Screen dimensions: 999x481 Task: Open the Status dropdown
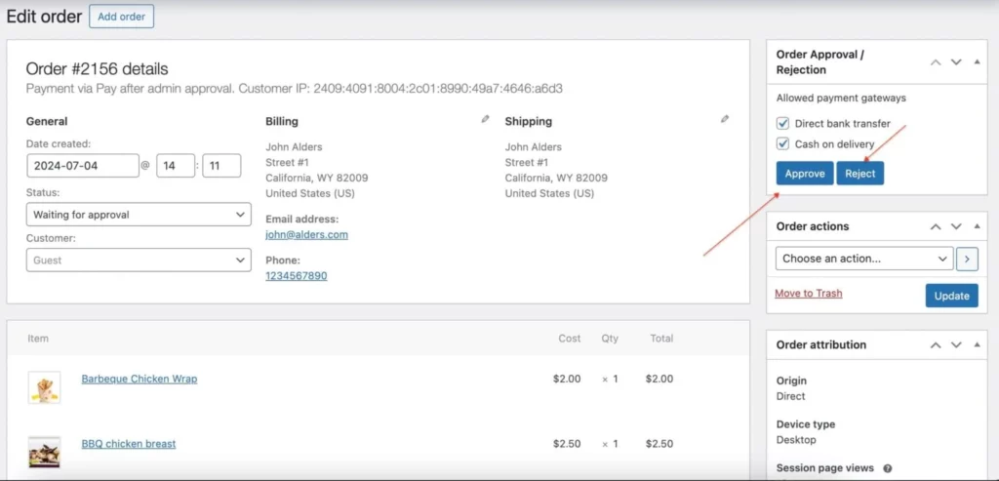pyautogui.click(x=138, y=215)
